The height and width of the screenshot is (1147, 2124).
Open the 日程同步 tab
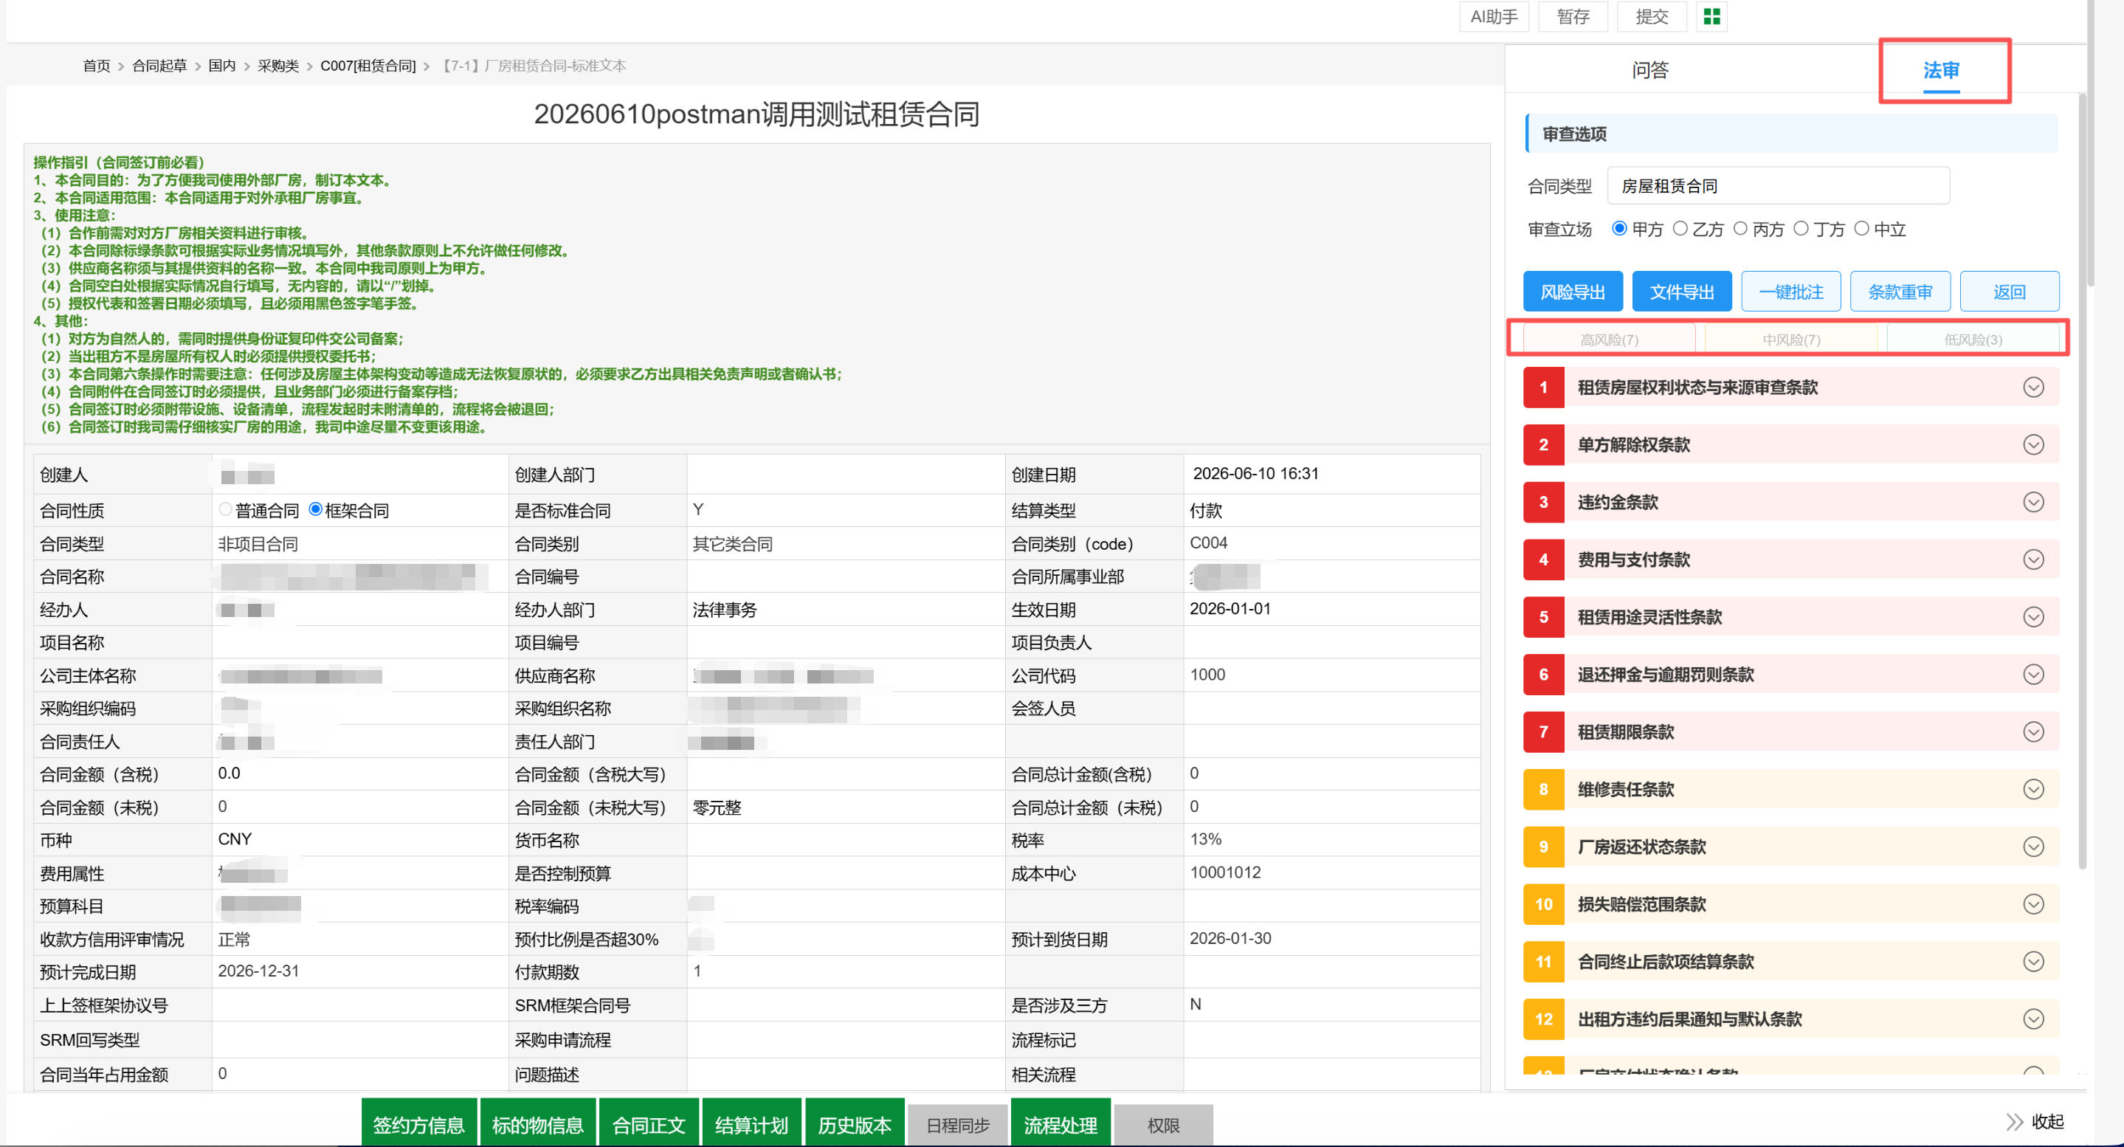pyautogui.click(x=957, y=1126)
